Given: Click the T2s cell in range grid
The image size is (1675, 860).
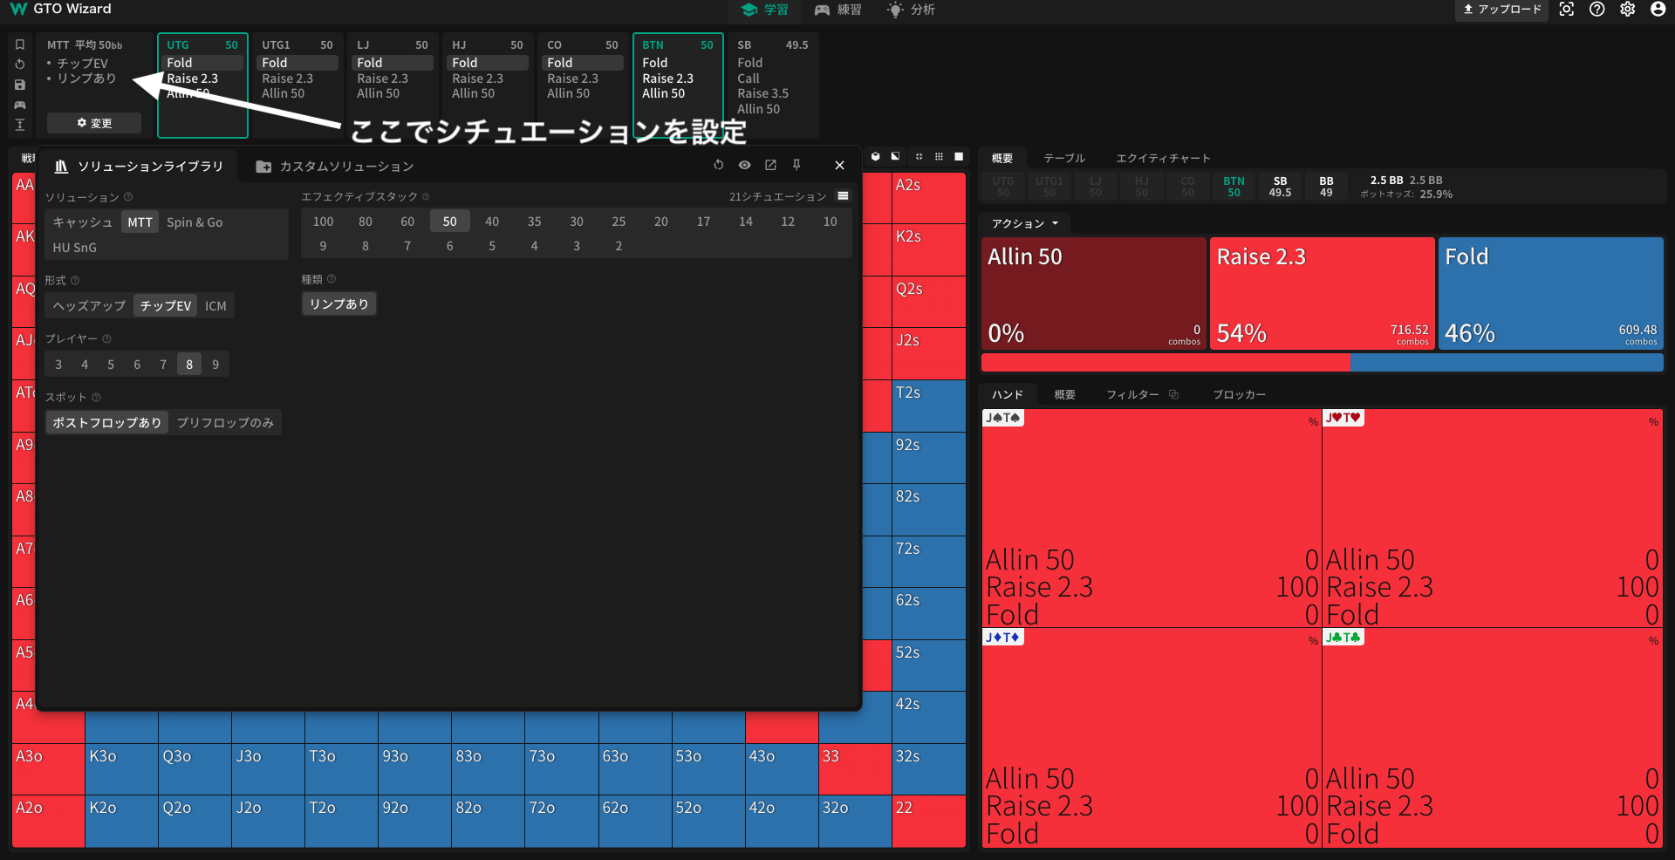Looking at the screenshot, I should (928, 406).
